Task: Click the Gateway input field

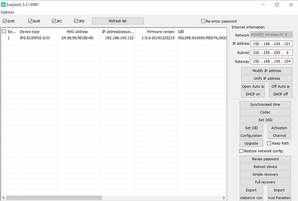Action: coord(272,61)
